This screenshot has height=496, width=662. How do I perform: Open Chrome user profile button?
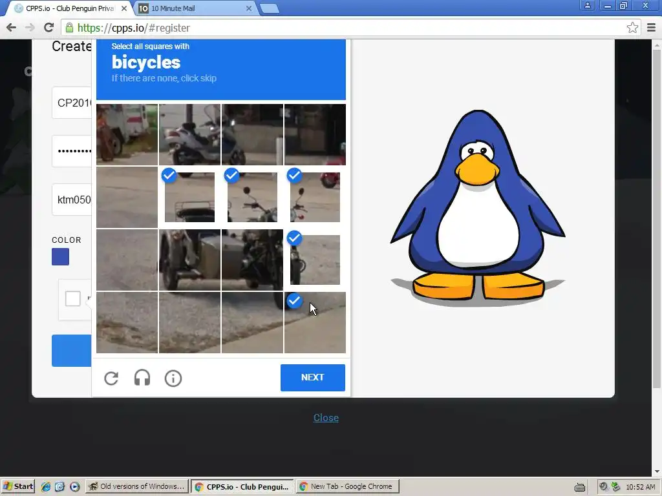pos(587,6)
